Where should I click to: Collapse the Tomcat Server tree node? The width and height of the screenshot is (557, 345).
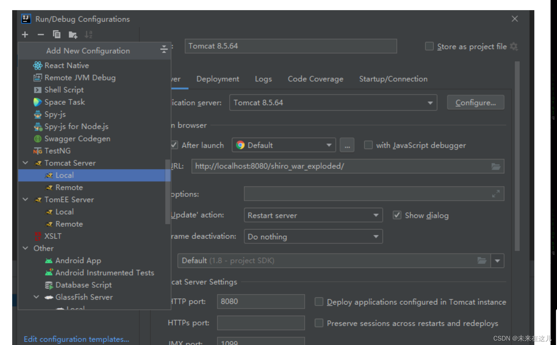pos(25,163)
